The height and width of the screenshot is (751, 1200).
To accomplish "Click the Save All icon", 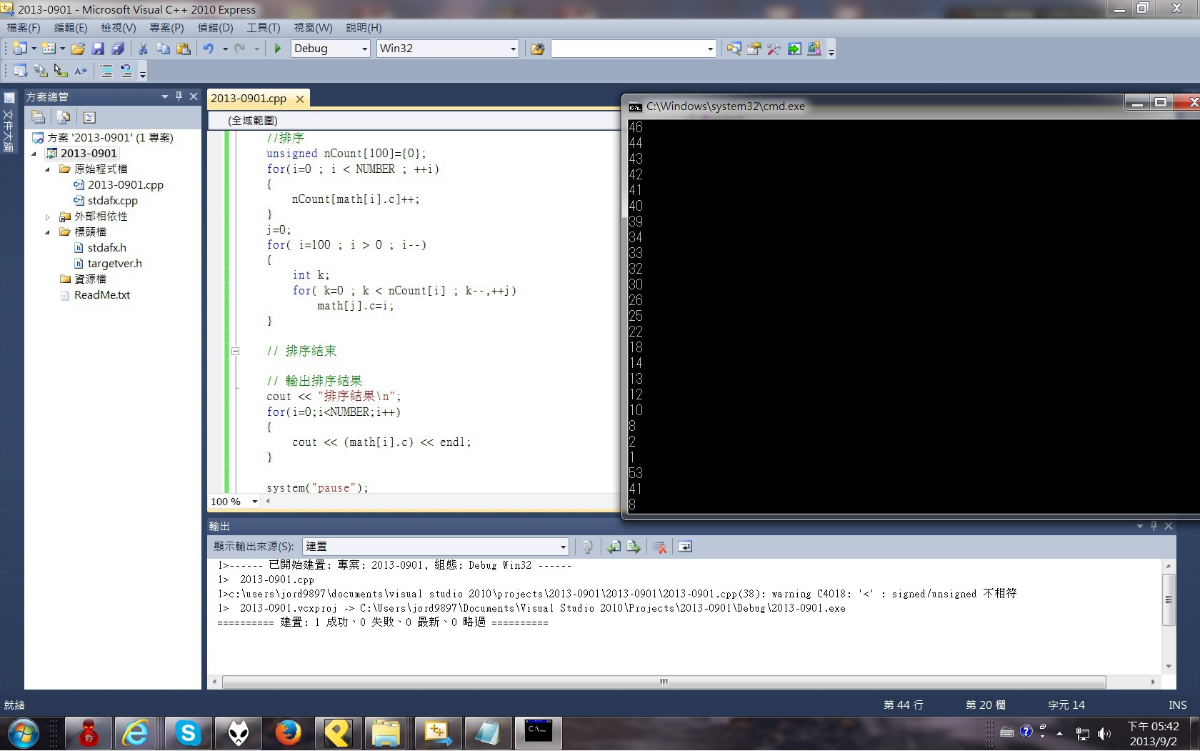I will pos(118,49).
